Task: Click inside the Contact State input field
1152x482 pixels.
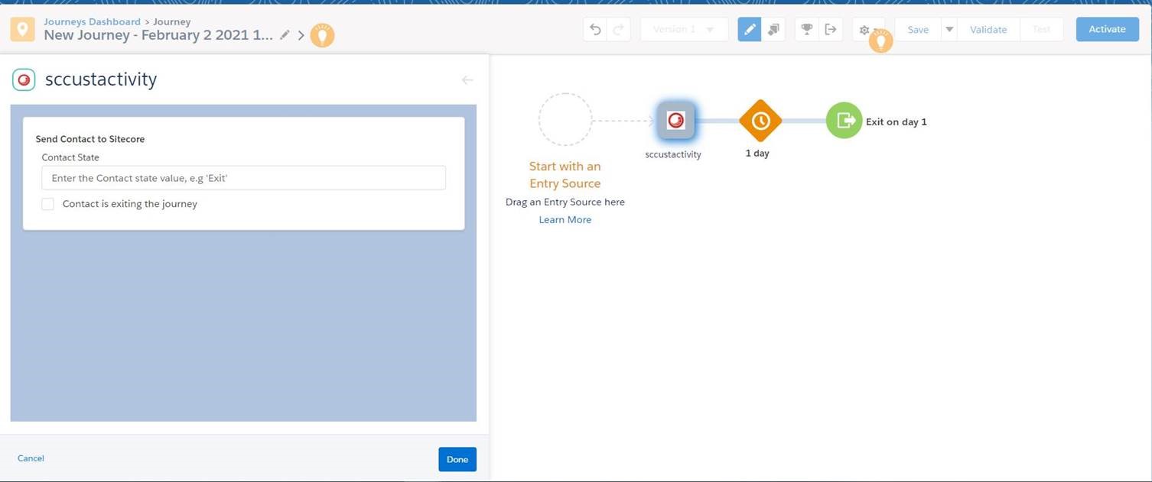Action: 243,176
